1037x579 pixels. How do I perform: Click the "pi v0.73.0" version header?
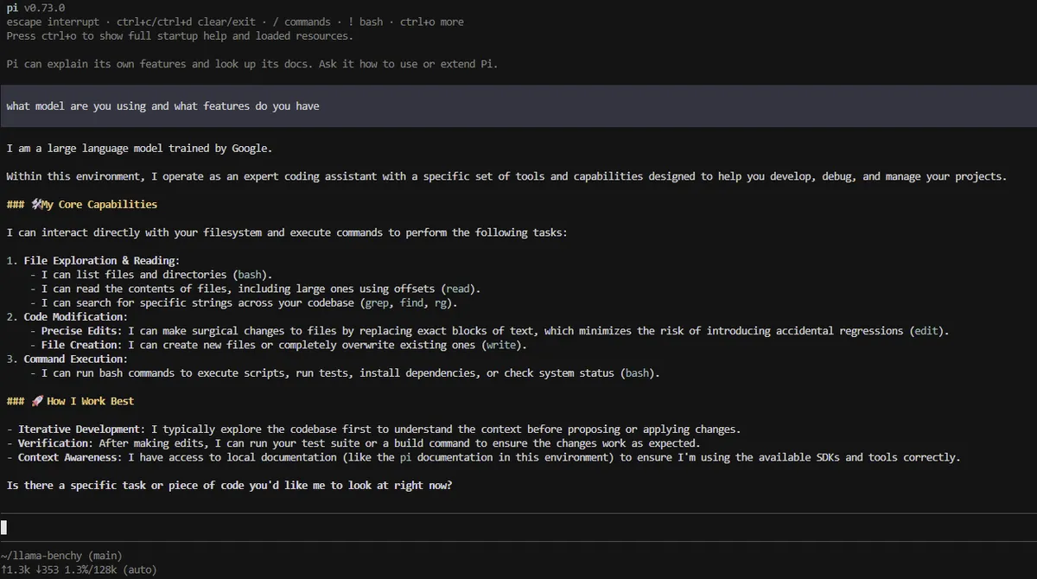coord(35,8)
